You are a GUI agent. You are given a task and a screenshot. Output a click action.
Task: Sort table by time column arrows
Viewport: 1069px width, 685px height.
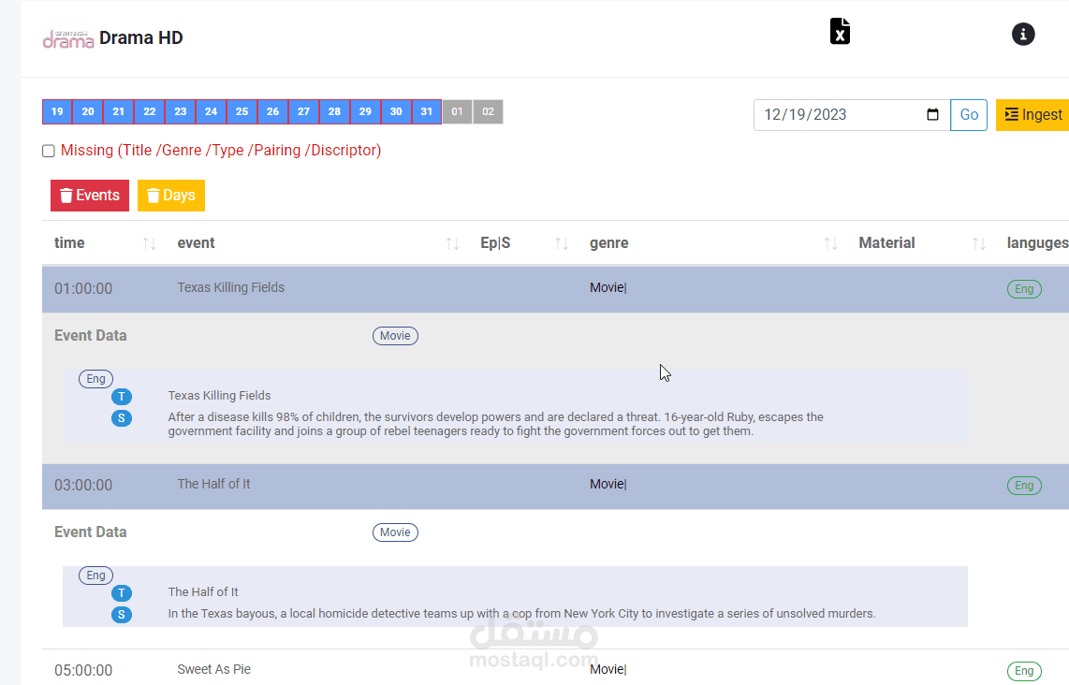[150, 243]
